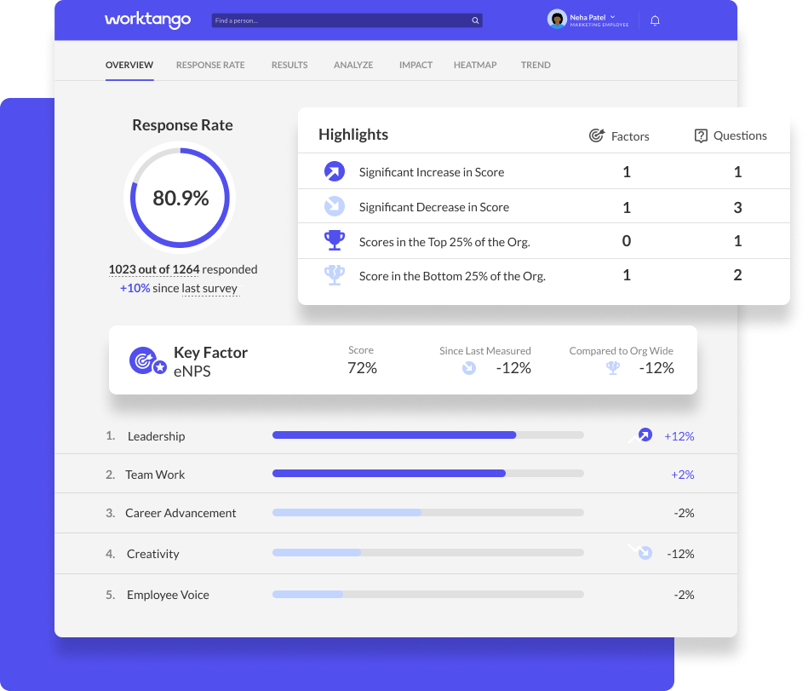Click Employee Voice's -2% value
The width and height of the screenshot is (808, 691).
click(684, 595)
